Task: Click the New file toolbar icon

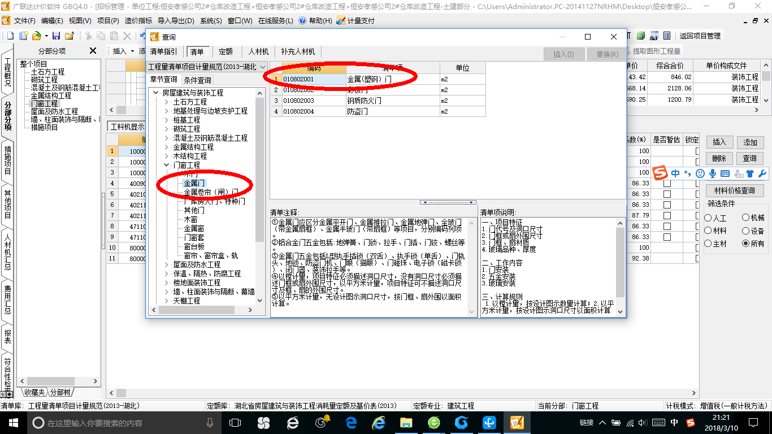Action: (x=10, y=36)
